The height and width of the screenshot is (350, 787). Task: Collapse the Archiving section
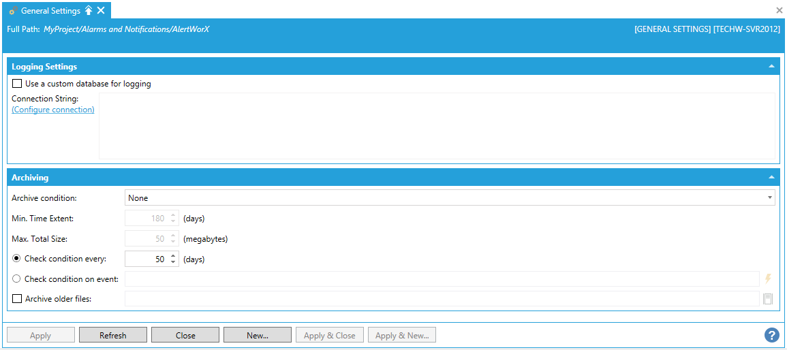click(771, 178)
